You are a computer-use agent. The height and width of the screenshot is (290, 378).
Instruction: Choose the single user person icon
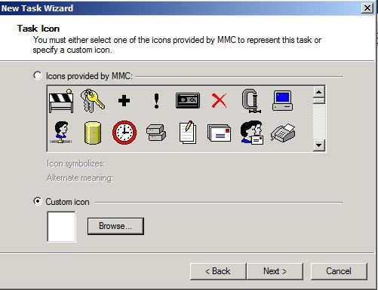tap(61, 132)
